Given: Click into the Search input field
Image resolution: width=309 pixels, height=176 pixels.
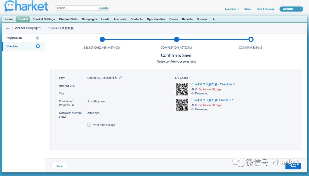Looking at the screenshot, I should [76, 8].
